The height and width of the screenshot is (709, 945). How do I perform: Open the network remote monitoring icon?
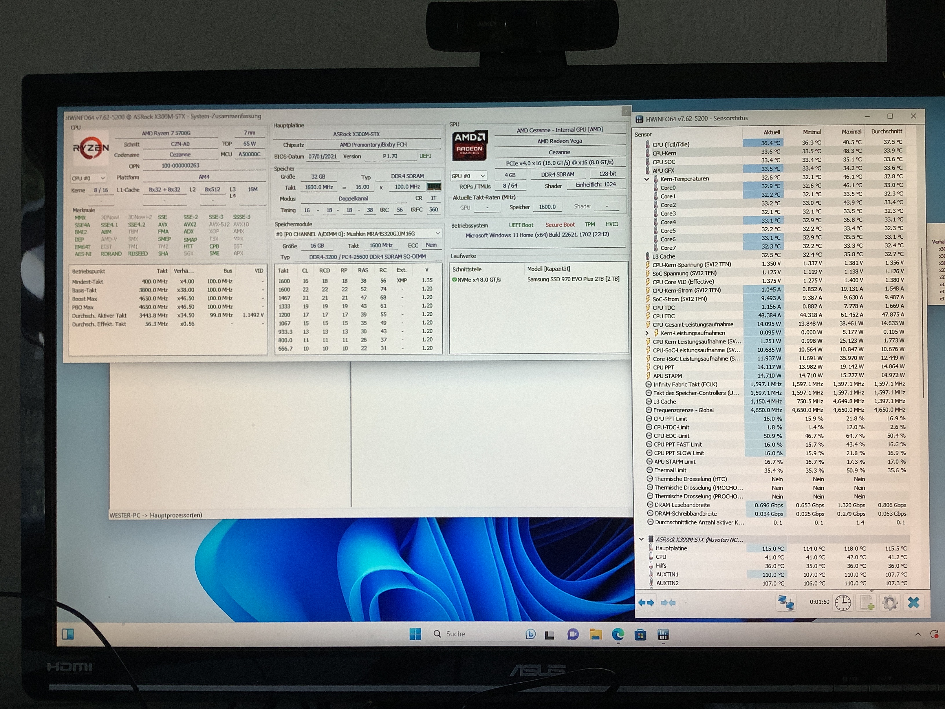(x=785, y=603)
